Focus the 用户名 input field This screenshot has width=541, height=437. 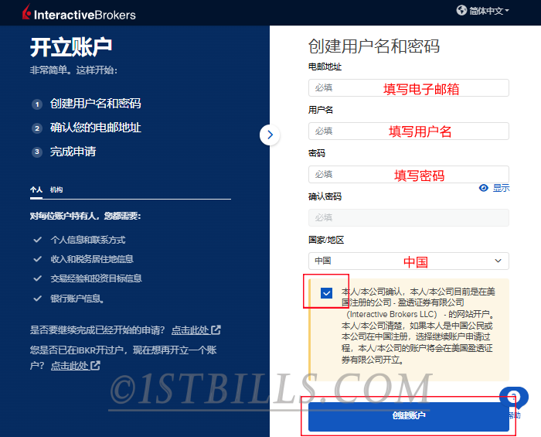pyautogui.click(x=408, y=131)
